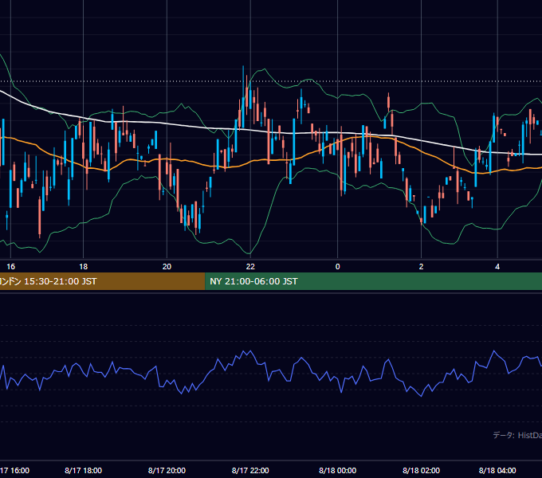Click the oscillator line peak near 22:00
Screen dimensions: 542x478
[250, 351]
